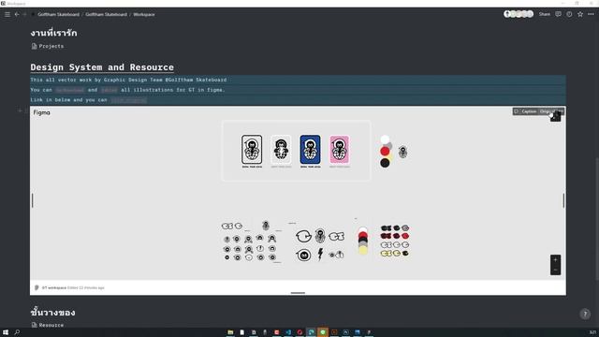Viewport: 599px width, 337px height.
Task: Pick the white color circle beside cards
Action: [x=385, y=139]
